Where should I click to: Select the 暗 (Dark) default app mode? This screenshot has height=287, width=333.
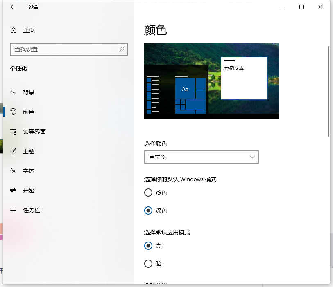[148, 264]
